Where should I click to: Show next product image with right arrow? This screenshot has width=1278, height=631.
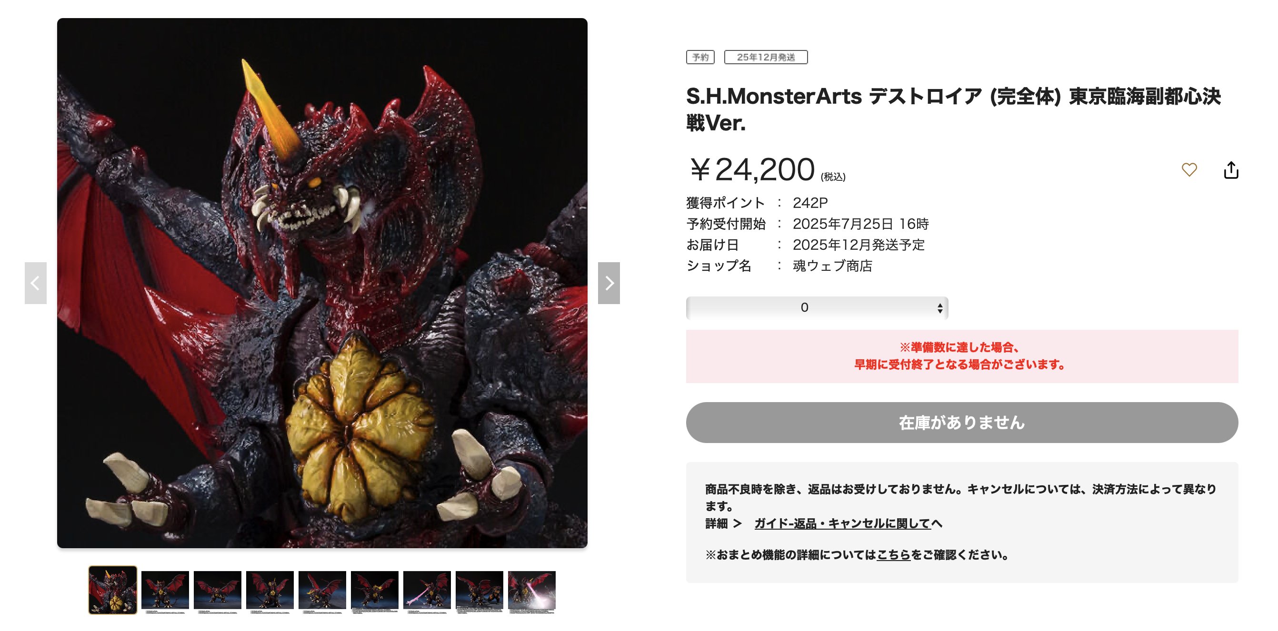pos(609,283)
